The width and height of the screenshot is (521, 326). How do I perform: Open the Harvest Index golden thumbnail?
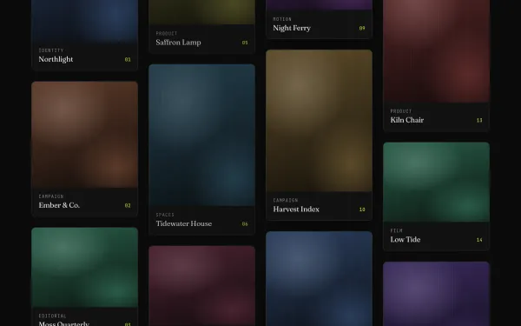(x=319, y=121)
